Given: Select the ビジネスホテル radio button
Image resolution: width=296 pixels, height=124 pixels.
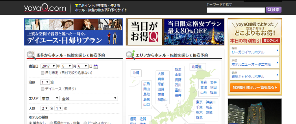Looking at the screenshot, I should tap(85, 123).
